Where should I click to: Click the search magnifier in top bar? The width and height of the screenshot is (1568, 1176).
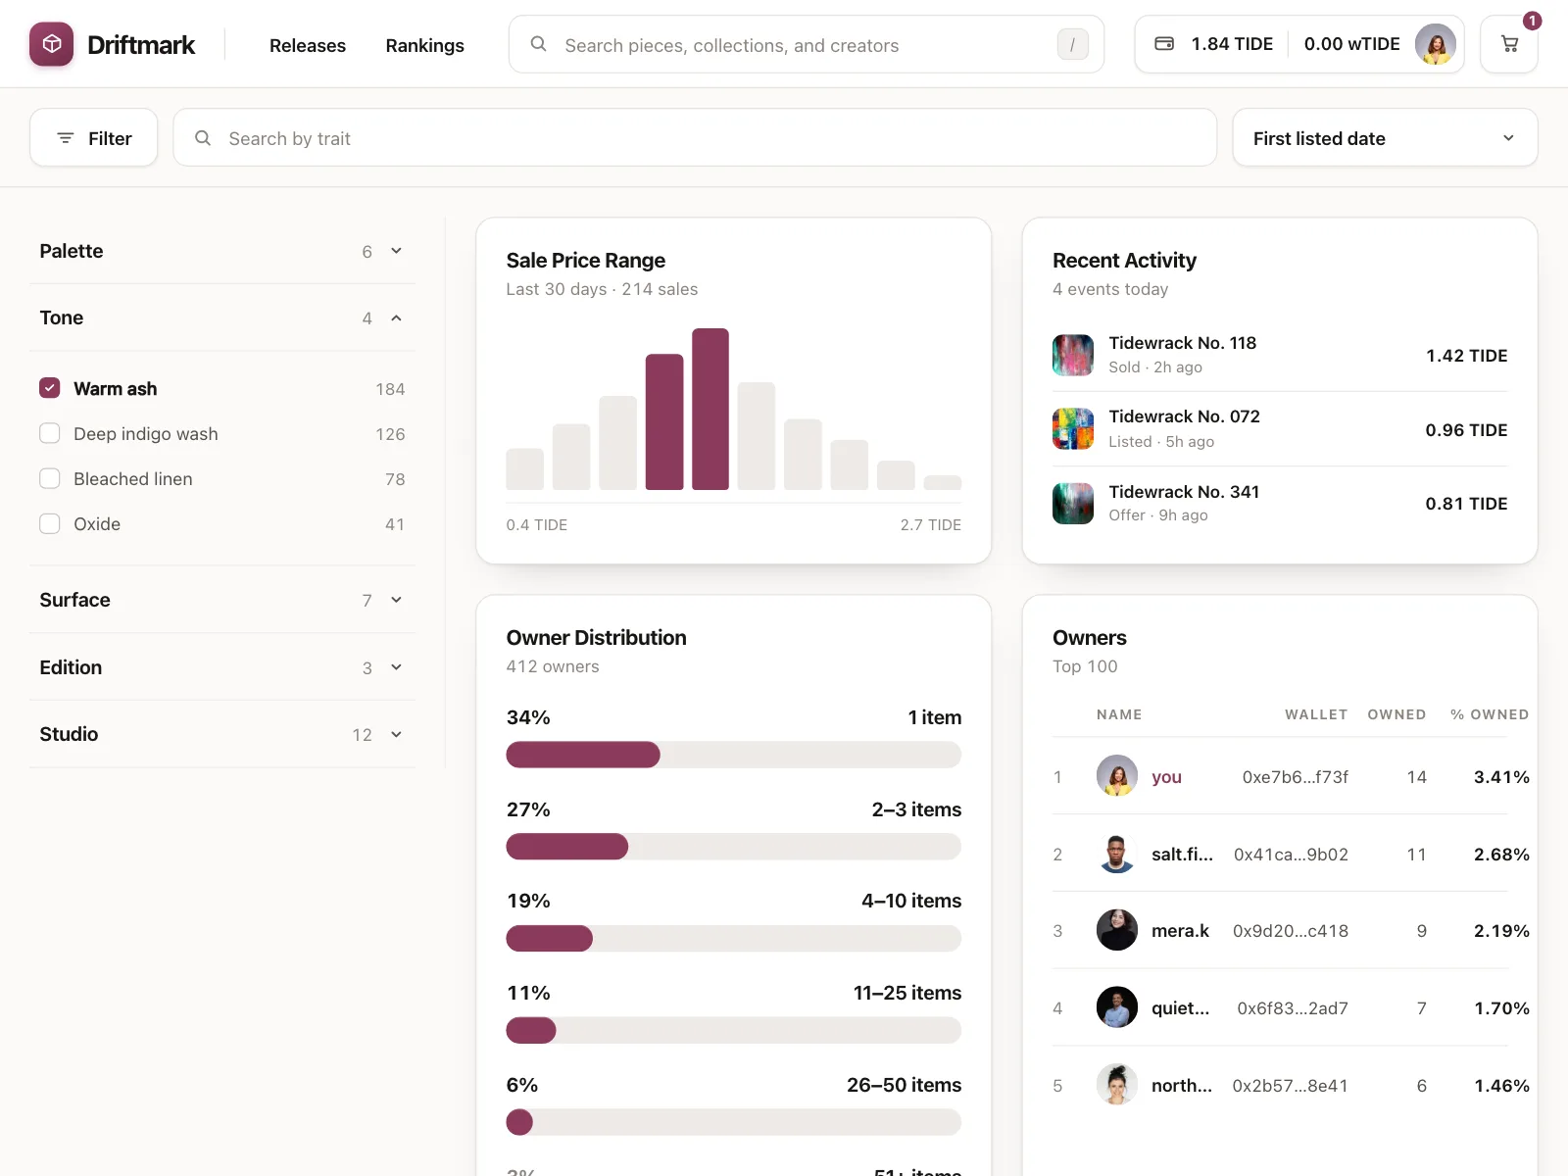pyautogui.click(x=538, y=44)
